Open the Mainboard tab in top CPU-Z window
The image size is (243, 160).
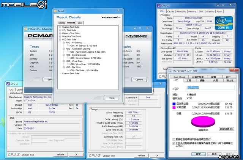tap(181, 11)
